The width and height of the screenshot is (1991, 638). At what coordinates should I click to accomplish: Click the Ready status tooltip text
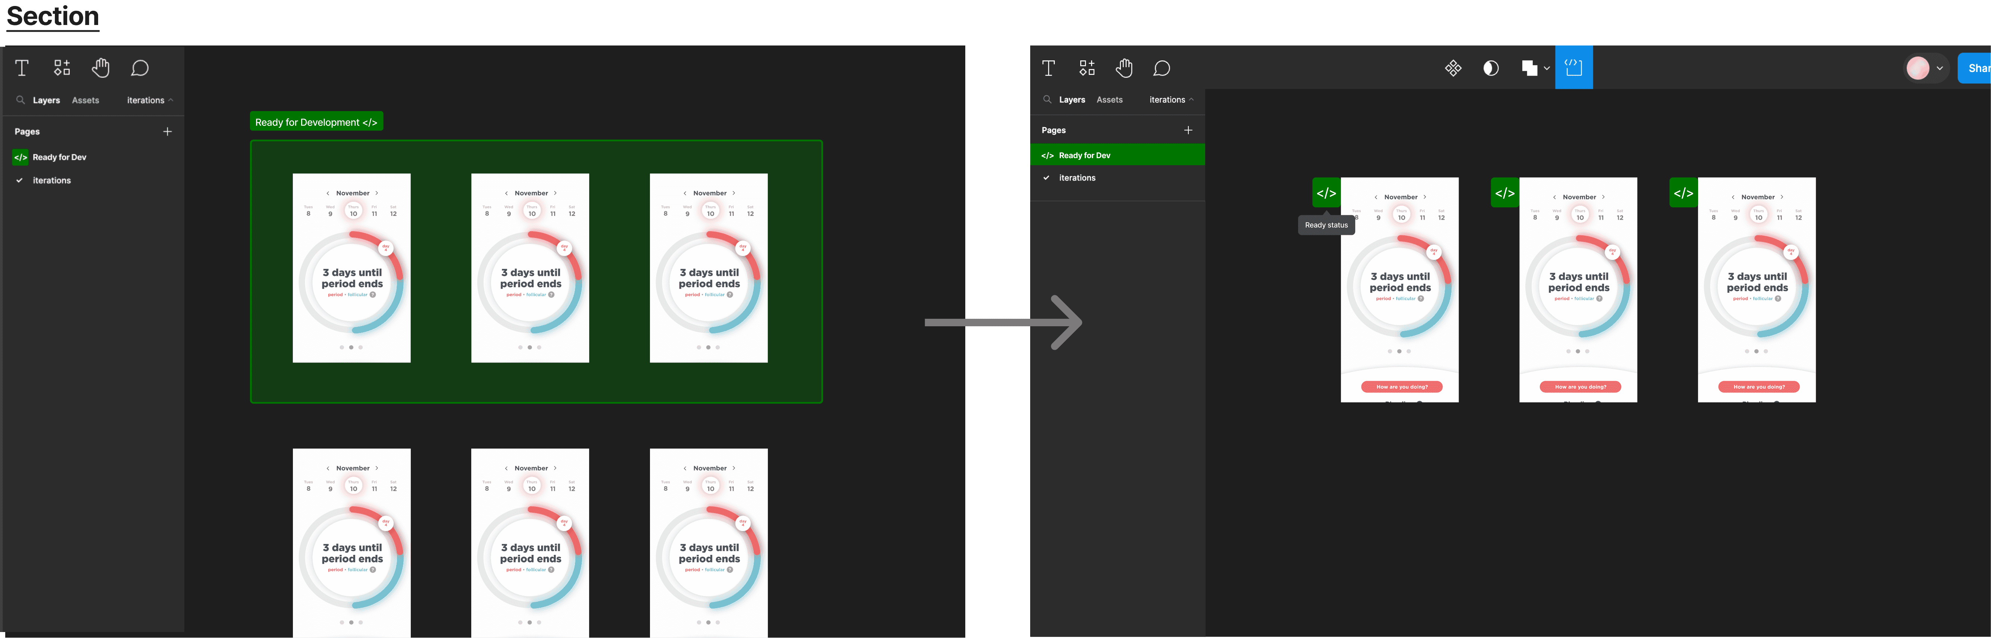tap(1326, 226)
